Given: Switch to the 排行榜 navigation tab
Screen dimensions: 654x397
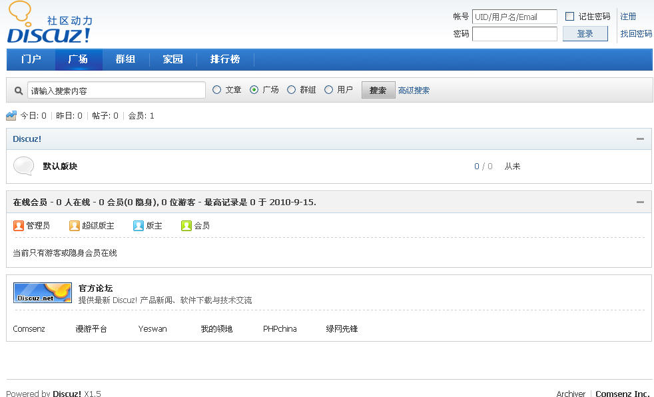Looking at the screenshot, I should pos(225,59).
